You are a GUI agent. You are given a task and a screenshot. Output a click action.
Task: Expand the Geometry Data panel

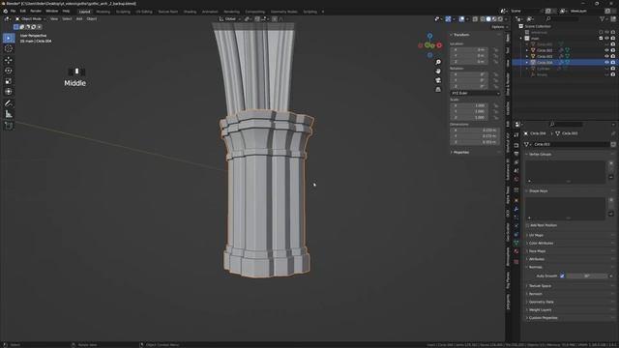(x=541, y=302)
